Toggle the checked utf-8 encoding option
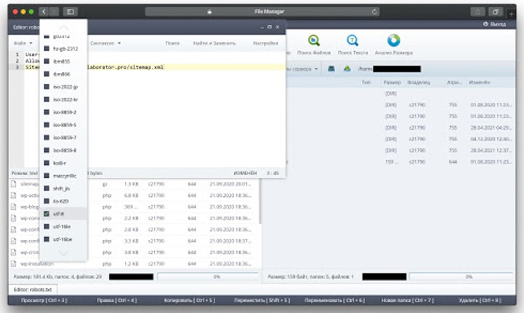This screenshot has width=524, height=313. point(47,214)
